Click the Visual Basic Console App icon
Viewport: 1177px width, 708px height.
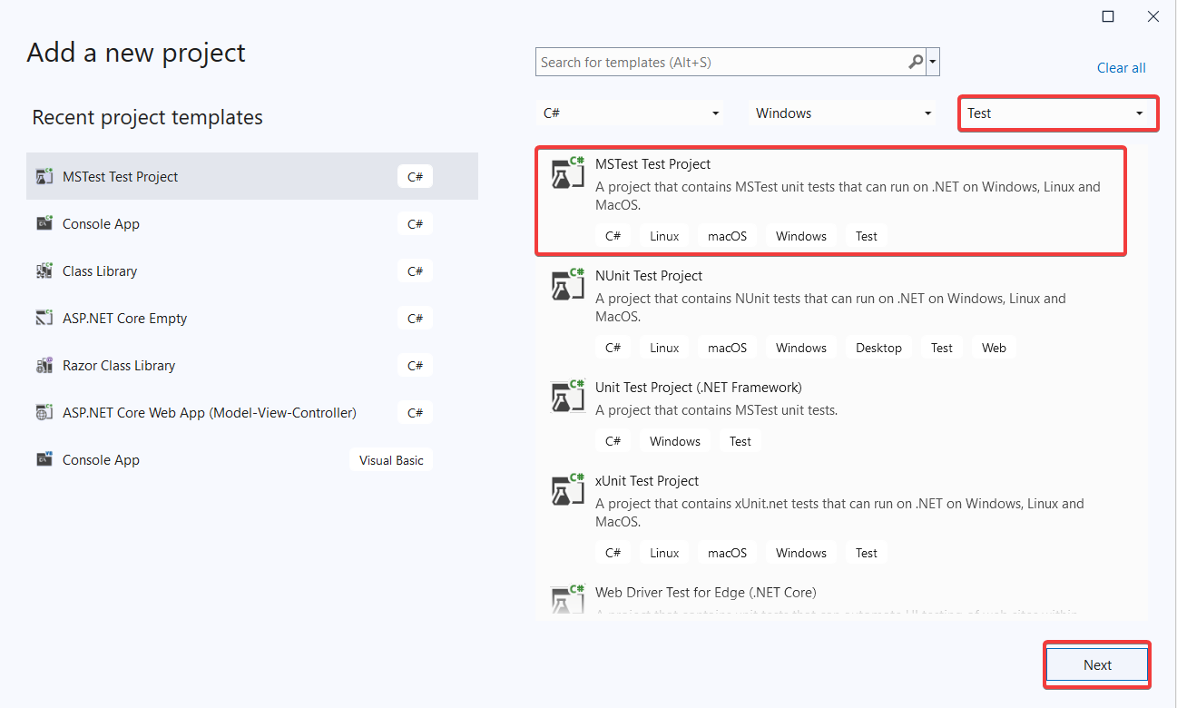(x=44, y=460)
